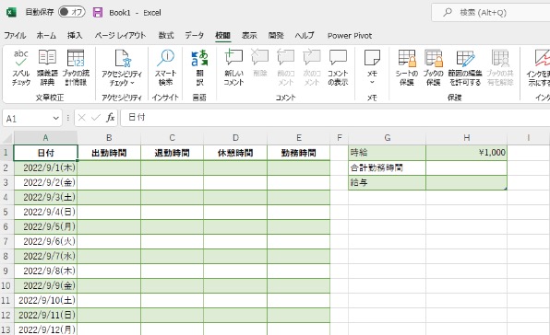Save the workbook with the floppy icon
Viewport: 550px width, 335px height.
pos(98,12)
